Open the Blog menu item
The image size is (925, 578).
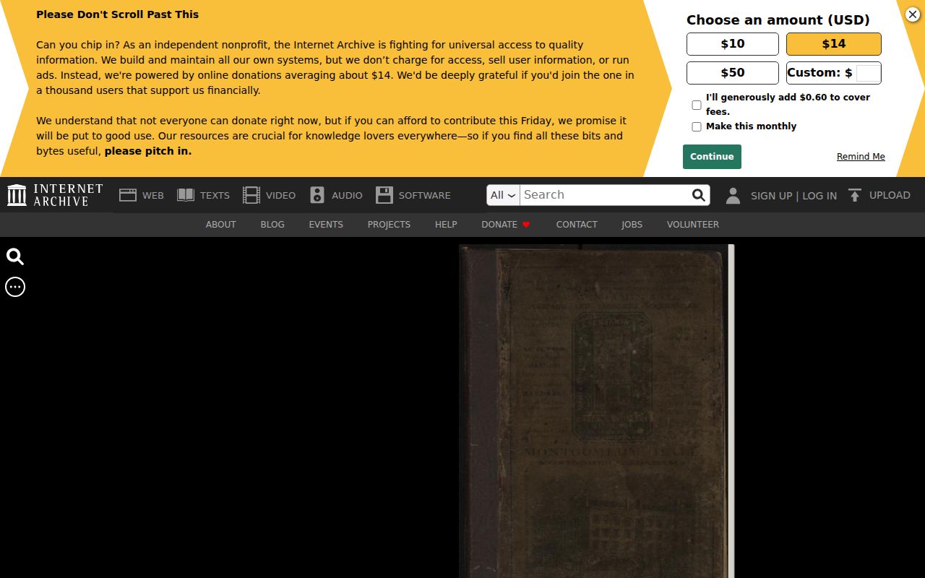(272, 225)
